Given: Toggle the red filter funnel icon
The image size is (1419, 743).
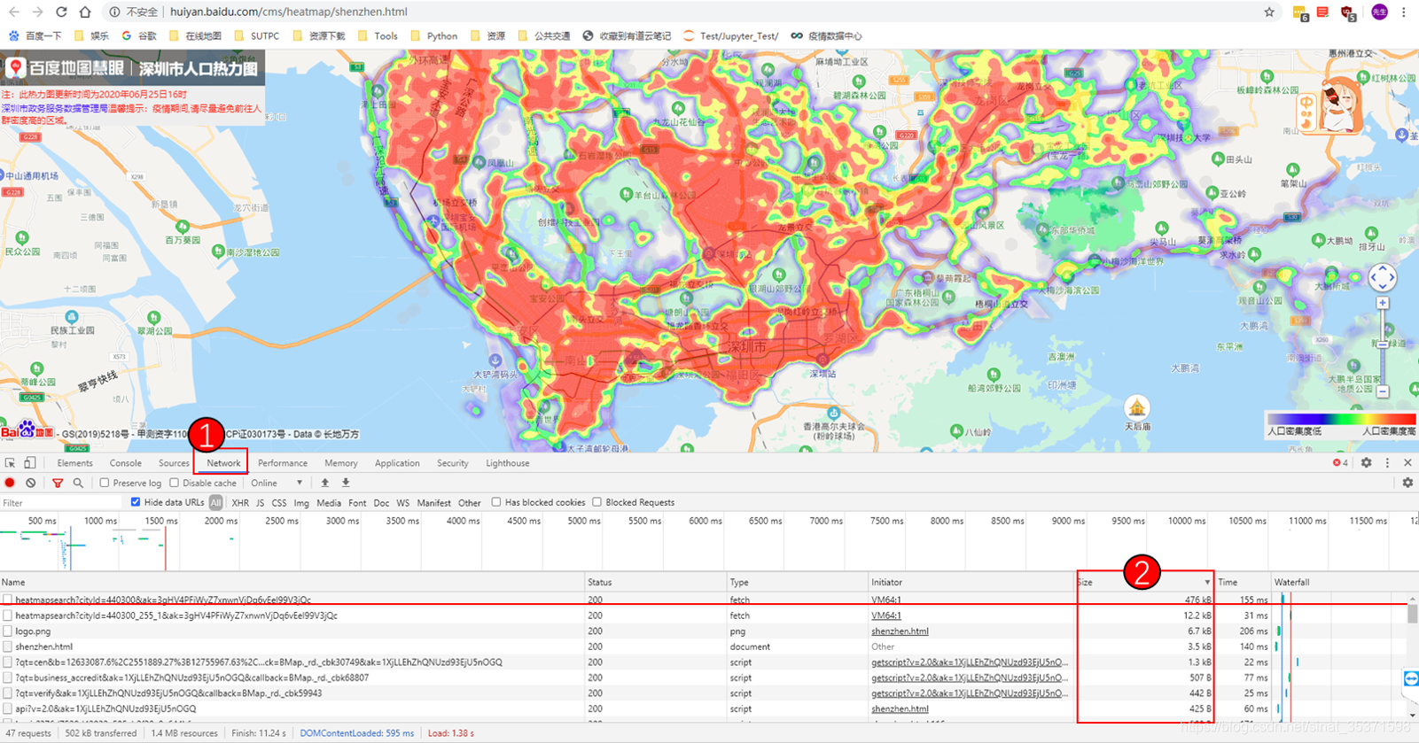Looking at the screenshot, I should point(58,483).
